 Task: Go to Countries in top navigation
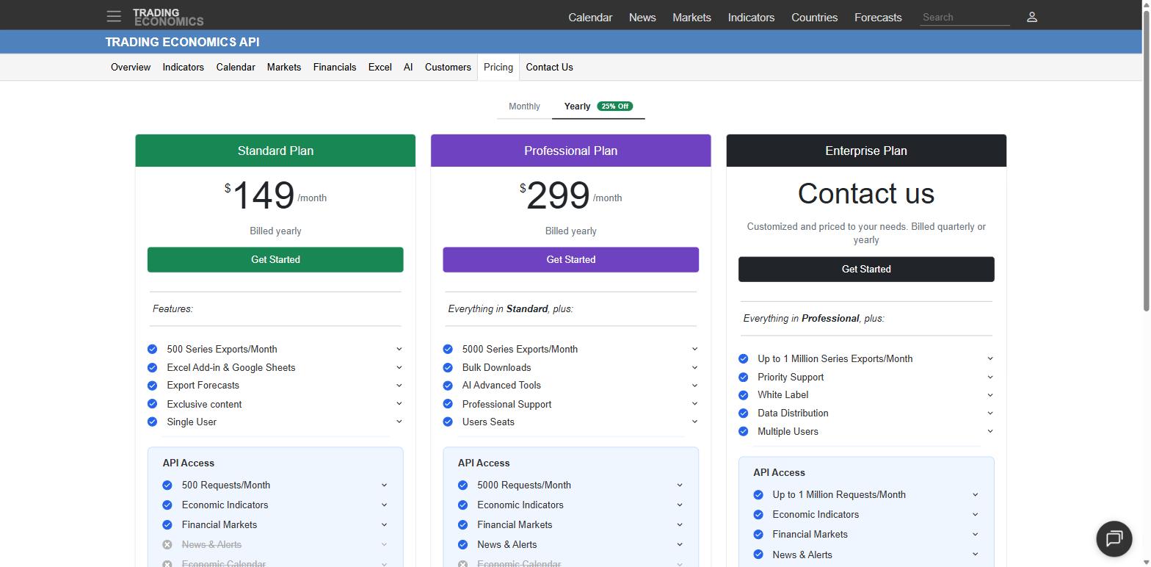tap(814, 17)
